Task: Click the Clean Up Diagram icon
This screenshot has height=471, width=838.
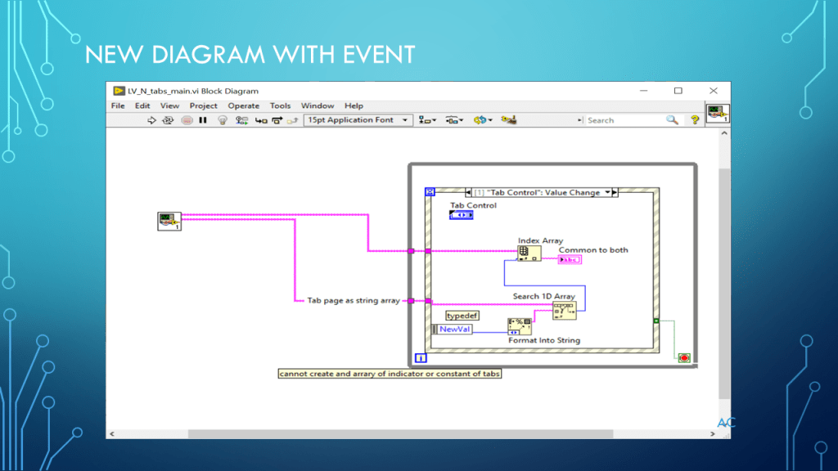Action: click(x=509, y=120)
